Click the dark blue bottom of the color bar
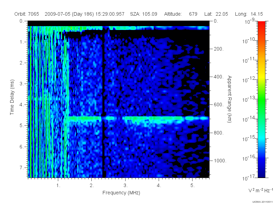The width and height of the screenshot is (279, 209). click(x=261, y=173)
